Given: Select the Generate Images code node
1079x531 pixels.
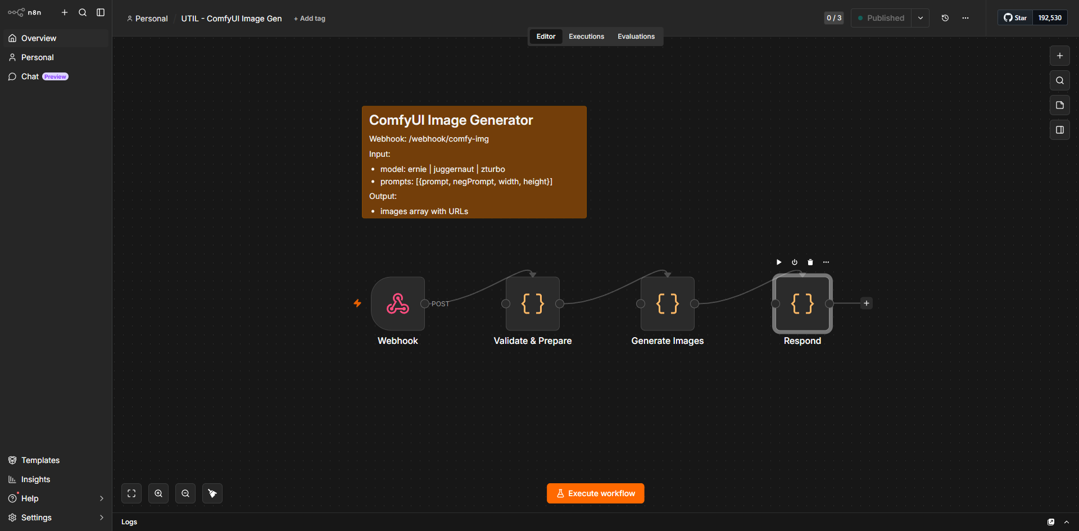Looking at the screenshot, I should coord(668,303).
